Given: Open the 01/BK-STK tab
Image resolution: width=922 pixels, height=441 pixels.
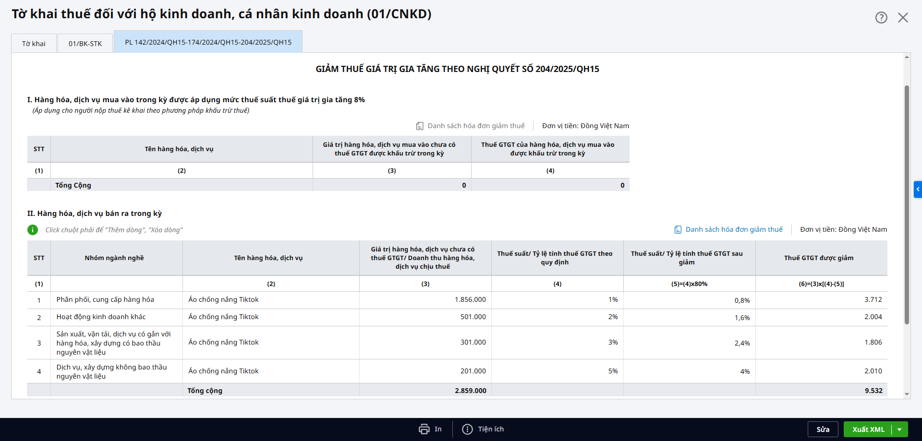Looking at the screenshot, I should (85, 44).
